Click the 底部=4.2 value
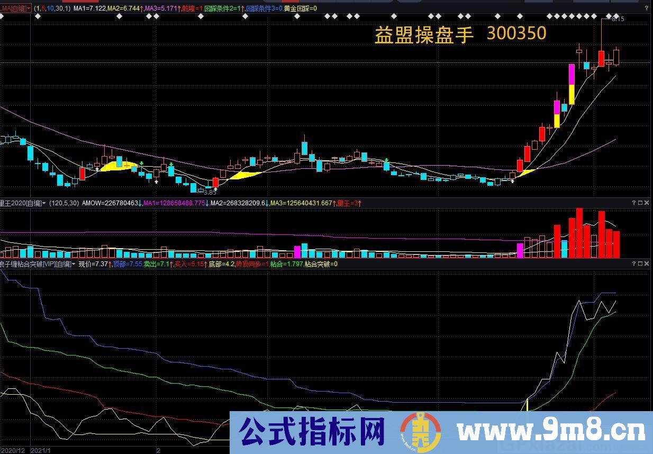 pyautogui.click(x=222, y=264)
